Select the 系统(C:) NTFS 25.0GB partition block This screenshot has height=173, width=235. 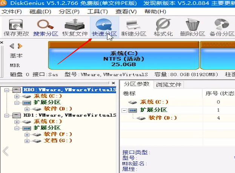[x=124, y=56]
